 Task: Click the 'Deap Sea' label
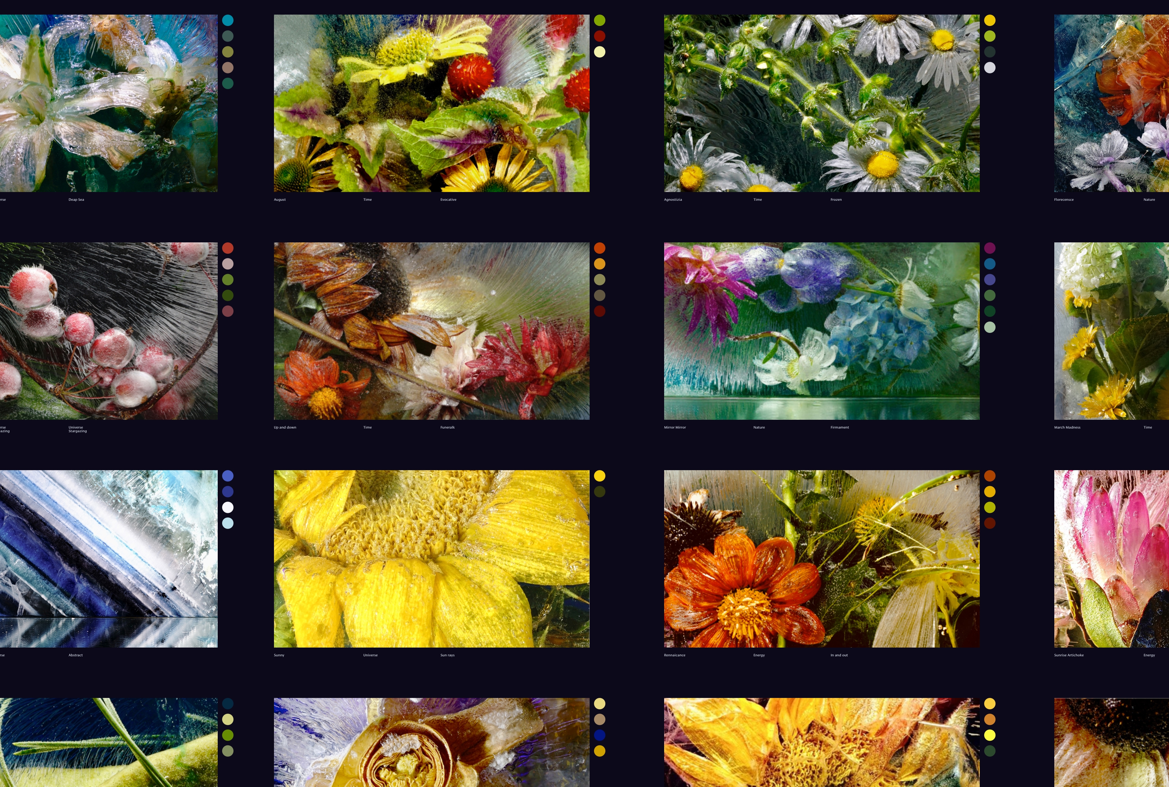(76, 200)
